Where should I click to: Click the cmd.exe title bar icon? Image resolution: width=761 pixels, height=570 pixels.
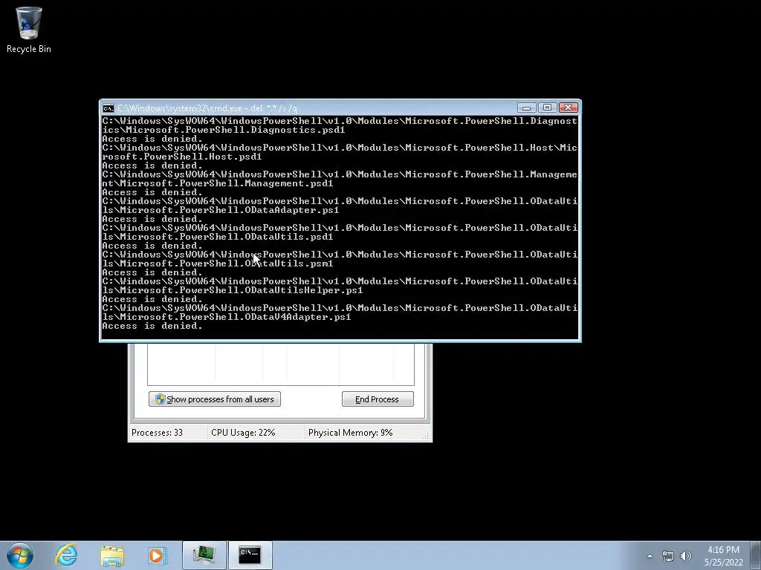coord(109,108)
